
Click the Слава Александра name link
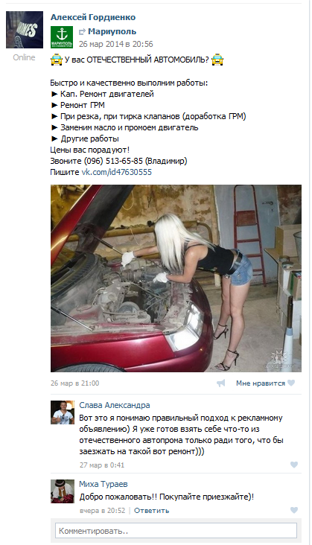pos(115,405)
